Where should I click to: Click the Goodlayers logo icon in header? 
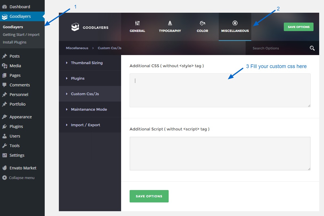[75, 27]
